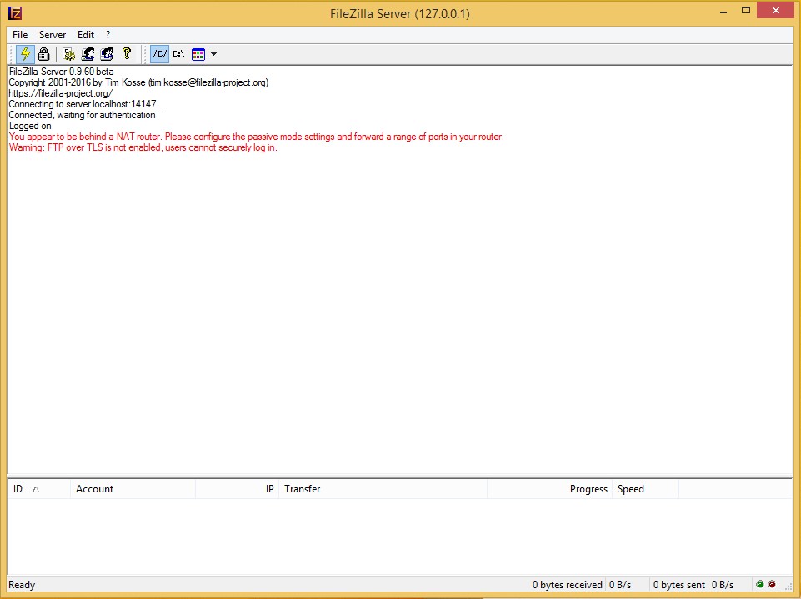801x599 pixels.
Task: Sort by the IP column header
Action: click(x=237, y=489)
